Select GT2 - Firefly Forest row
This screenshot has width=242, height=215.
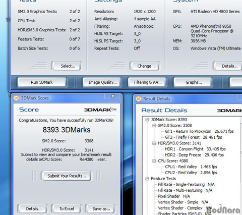194,137
